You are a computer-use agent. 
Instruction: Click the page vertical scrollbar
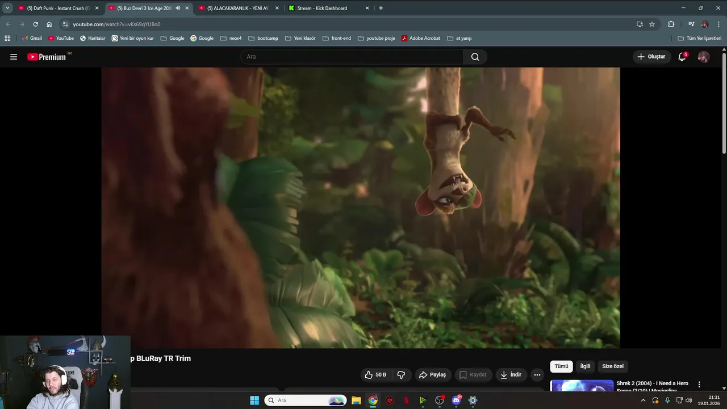(x=724, y=102)
